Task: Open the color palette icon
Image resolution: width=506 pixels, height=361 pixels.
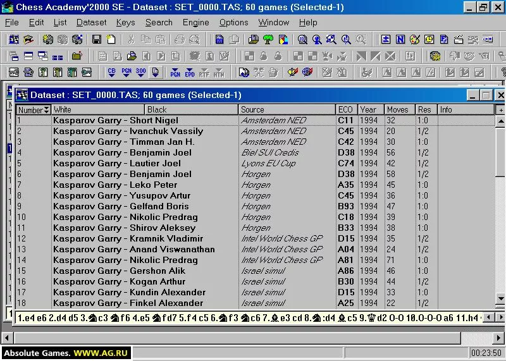Action: click(x=415, y=39)
